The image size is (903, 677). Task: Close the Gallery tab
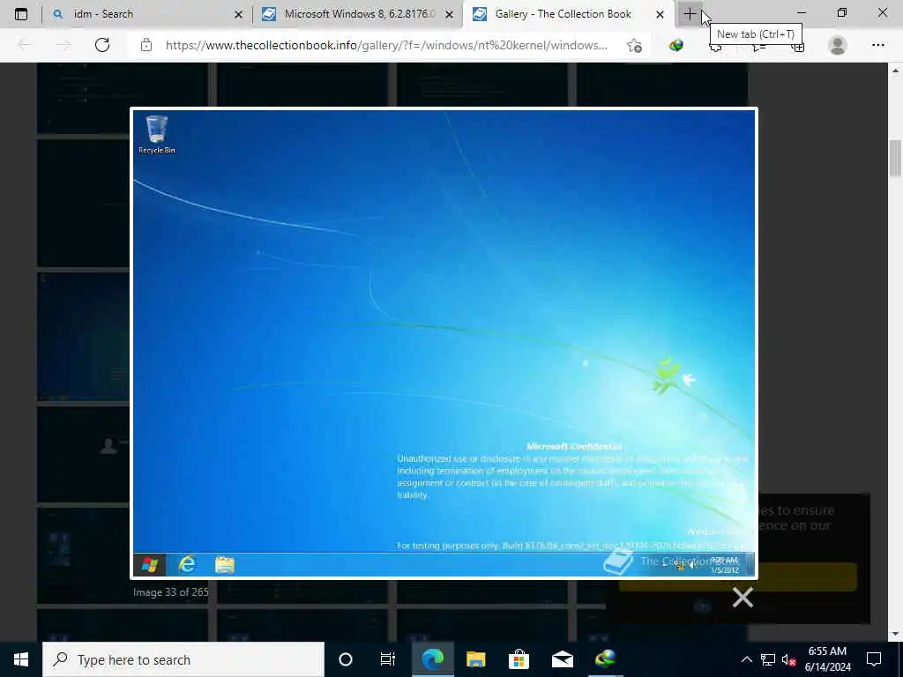[x=660, y=14]
